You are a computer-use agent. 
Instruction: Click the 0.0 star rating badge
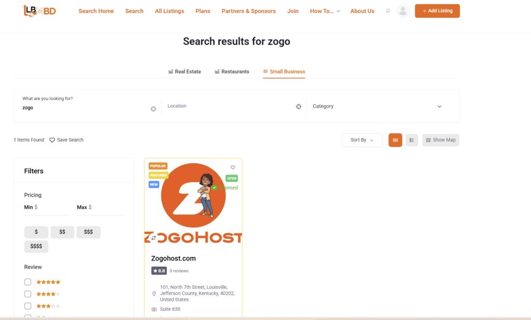159,271
